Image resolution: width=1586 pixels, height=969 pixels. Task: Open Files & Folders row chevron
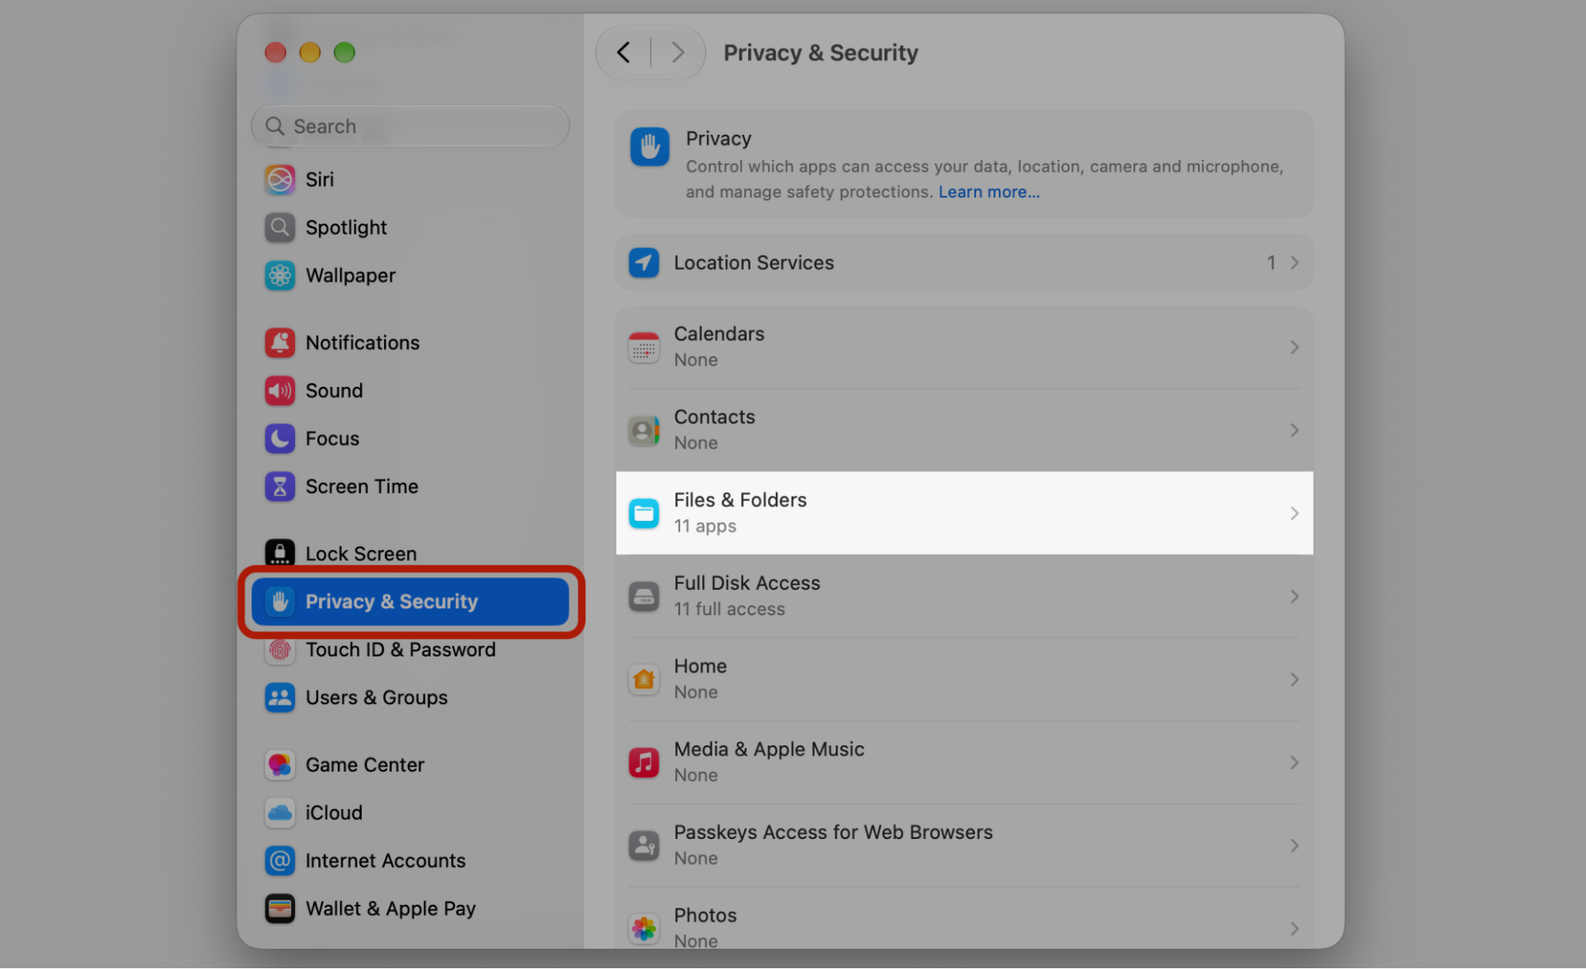click(x=1294, y=513)
